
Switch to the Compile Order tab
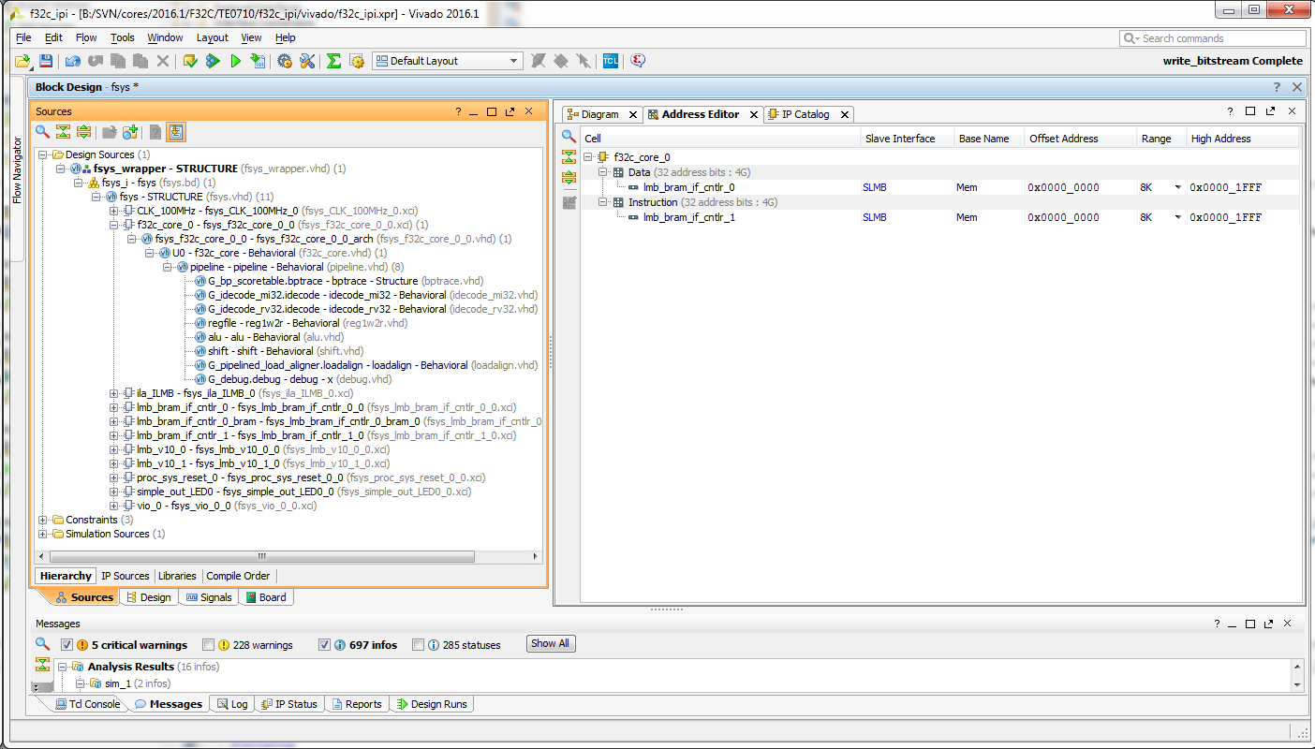238,576
